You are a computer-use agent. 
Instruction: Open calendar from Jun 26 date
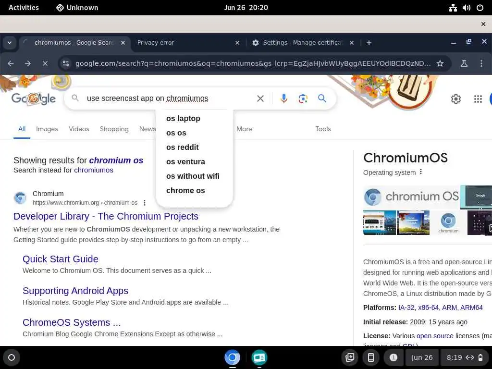[x=422, y=357]
